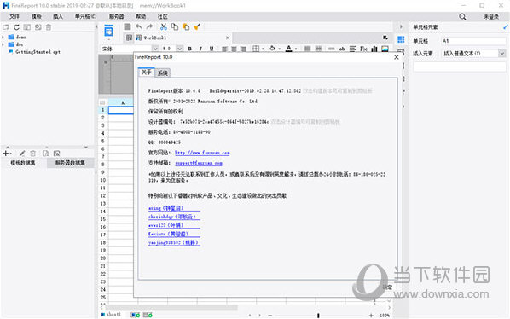Create a new folder in the template tree

(x=5, y=27)
